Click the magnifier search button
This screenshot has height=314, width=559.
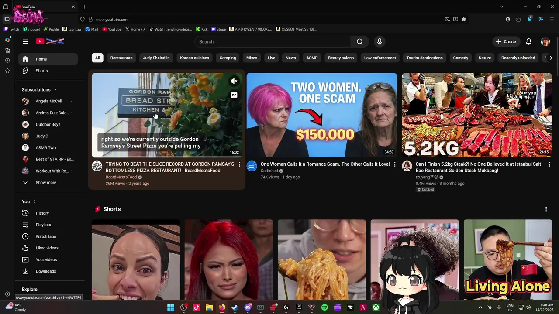coord(359,41)
